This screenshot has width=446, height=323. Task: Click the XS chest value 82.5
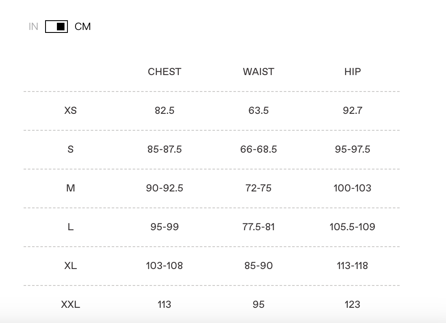164,110
